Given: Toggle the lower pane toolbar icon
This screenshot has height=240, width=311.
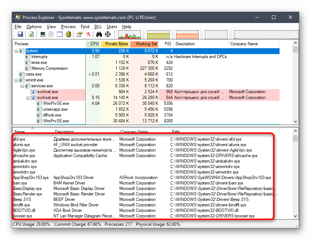Looking at the screenshot, I should (60, 34).
